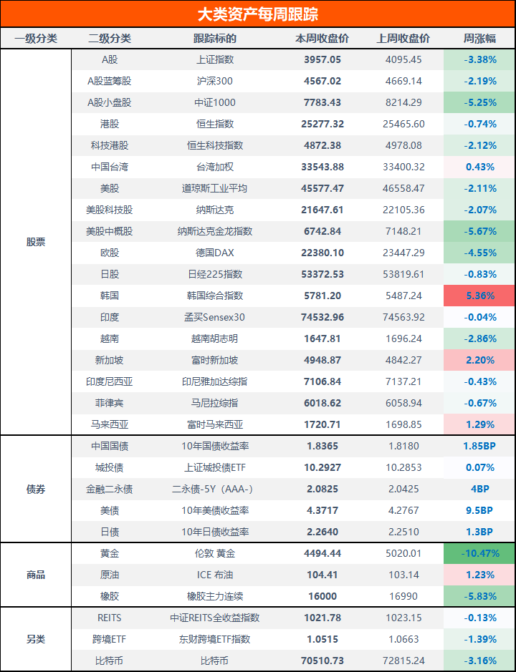The height and width of the screenshot is (672, 516).
Task: Click the 大类资产每周跟踪 title banner
Action: (x=258, y=14)
